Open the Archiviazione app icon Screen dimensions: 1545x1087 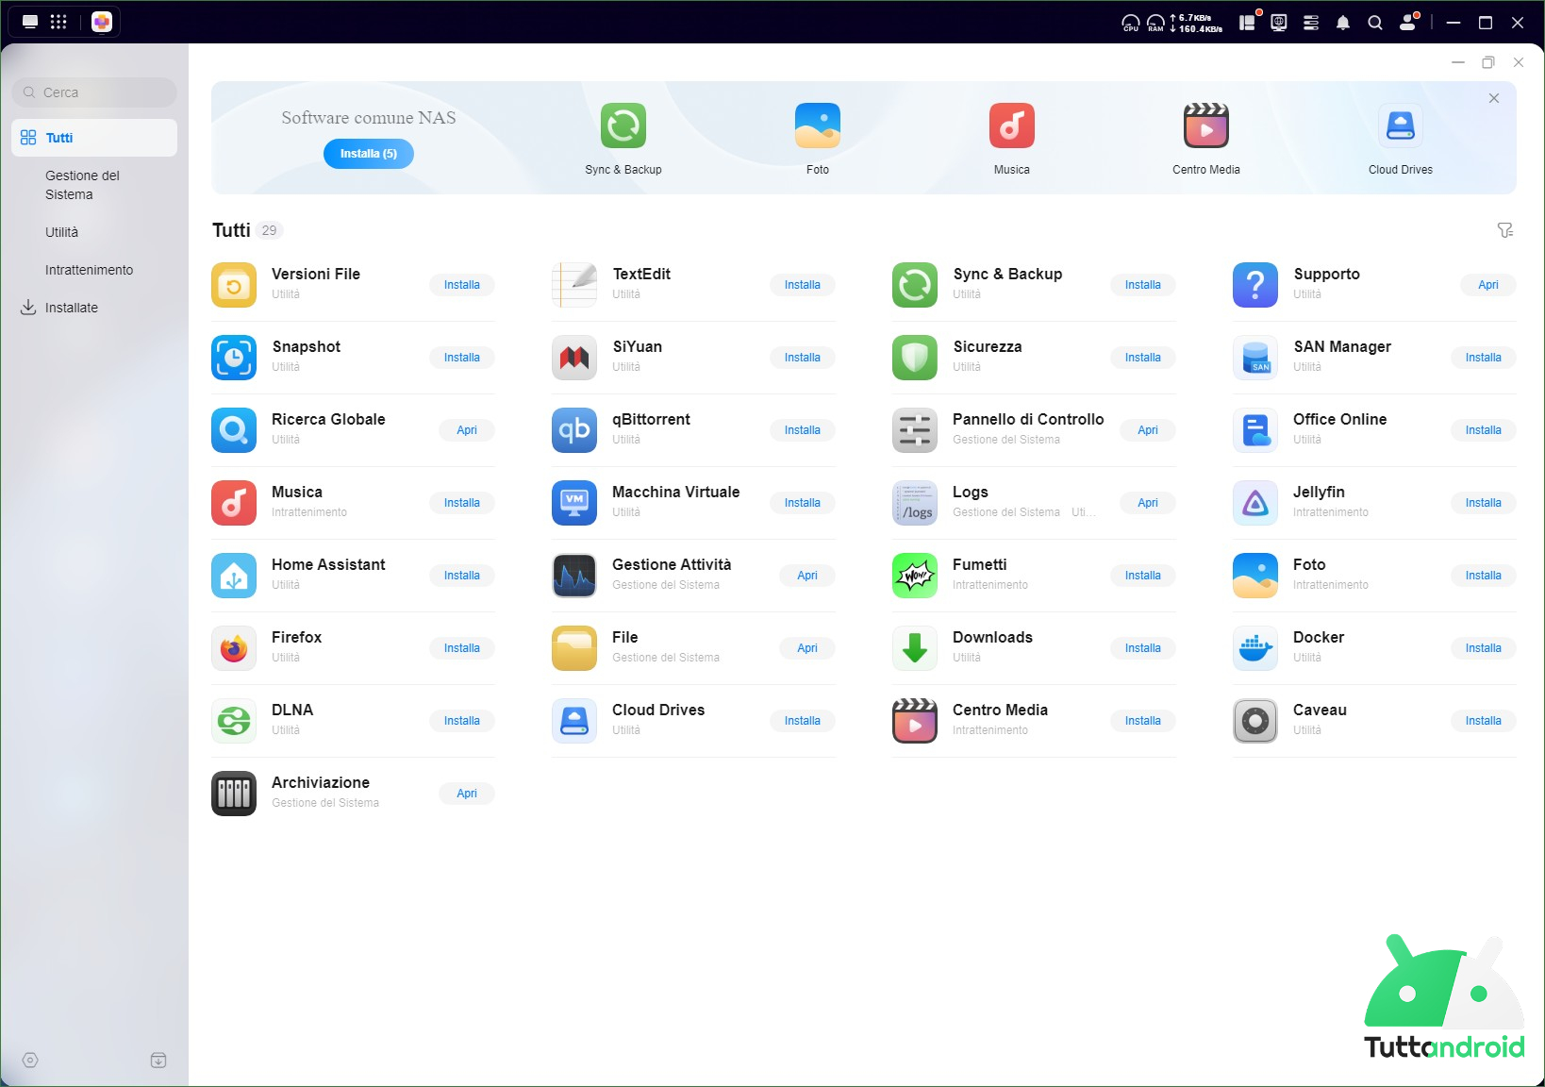click(x=234, y=794)
